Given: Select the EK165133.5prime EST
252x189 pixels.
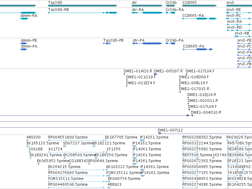Looking at the screenshot, I should [x=43, y=143].
